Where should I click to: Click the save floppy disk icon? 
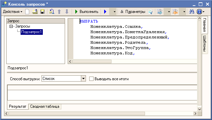pyautogui.click(x=42, y=12)
